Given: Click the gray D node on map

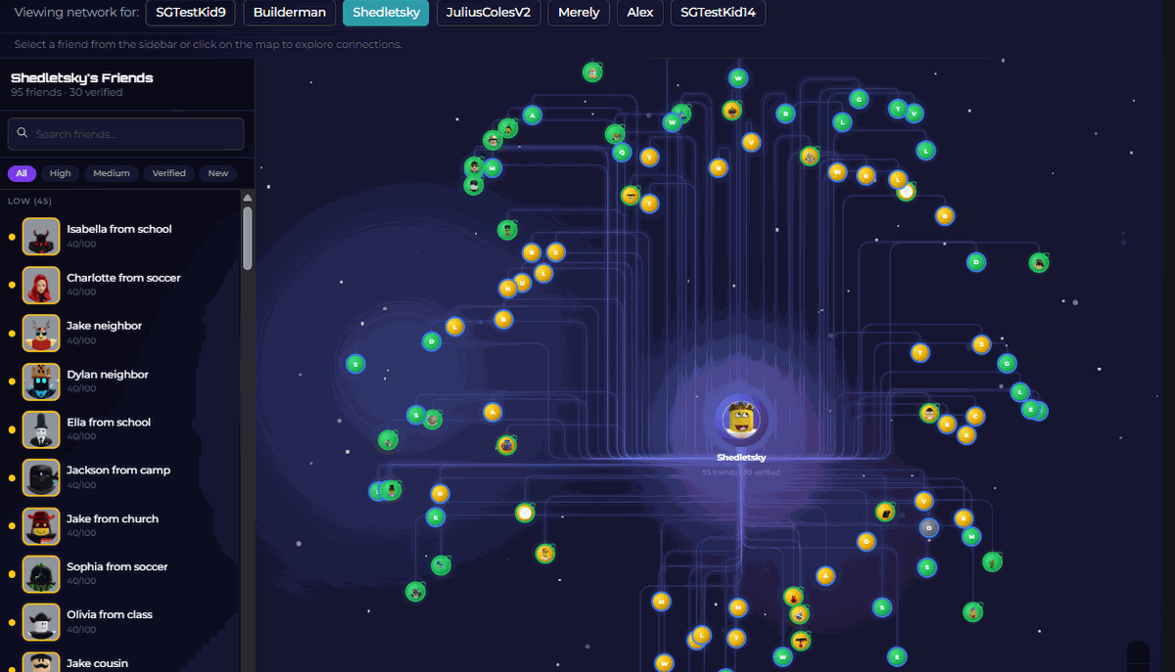Looking at the screenshot, I should (928, 527).
